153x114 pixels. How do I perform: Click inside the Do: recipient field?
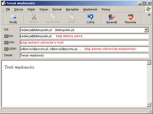click(x=84, y=36)
